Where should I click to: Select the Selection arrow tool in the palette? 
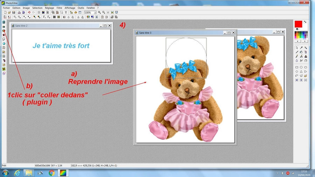(x=297, y=48)
